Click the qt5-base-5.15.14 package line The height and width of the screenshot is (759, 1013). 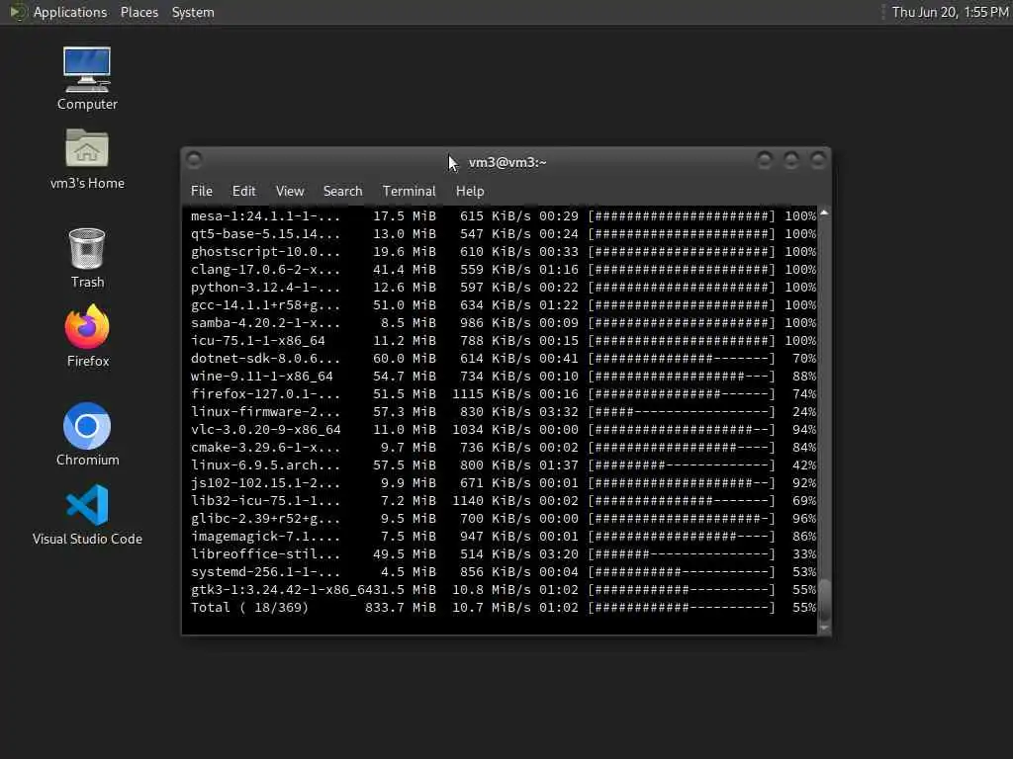tap(504, 233)
